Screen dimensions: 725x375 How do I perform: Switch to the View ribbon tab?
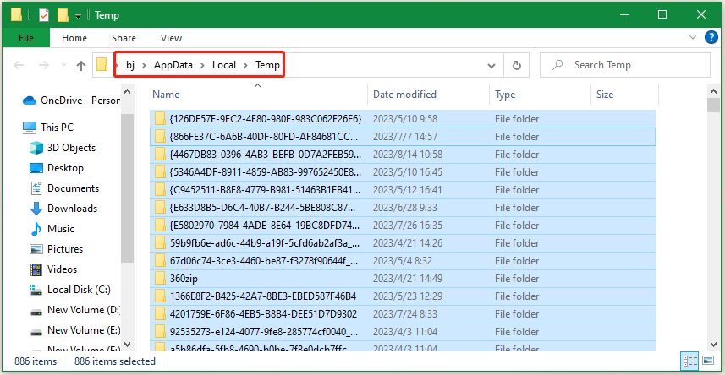pos(171,38)
